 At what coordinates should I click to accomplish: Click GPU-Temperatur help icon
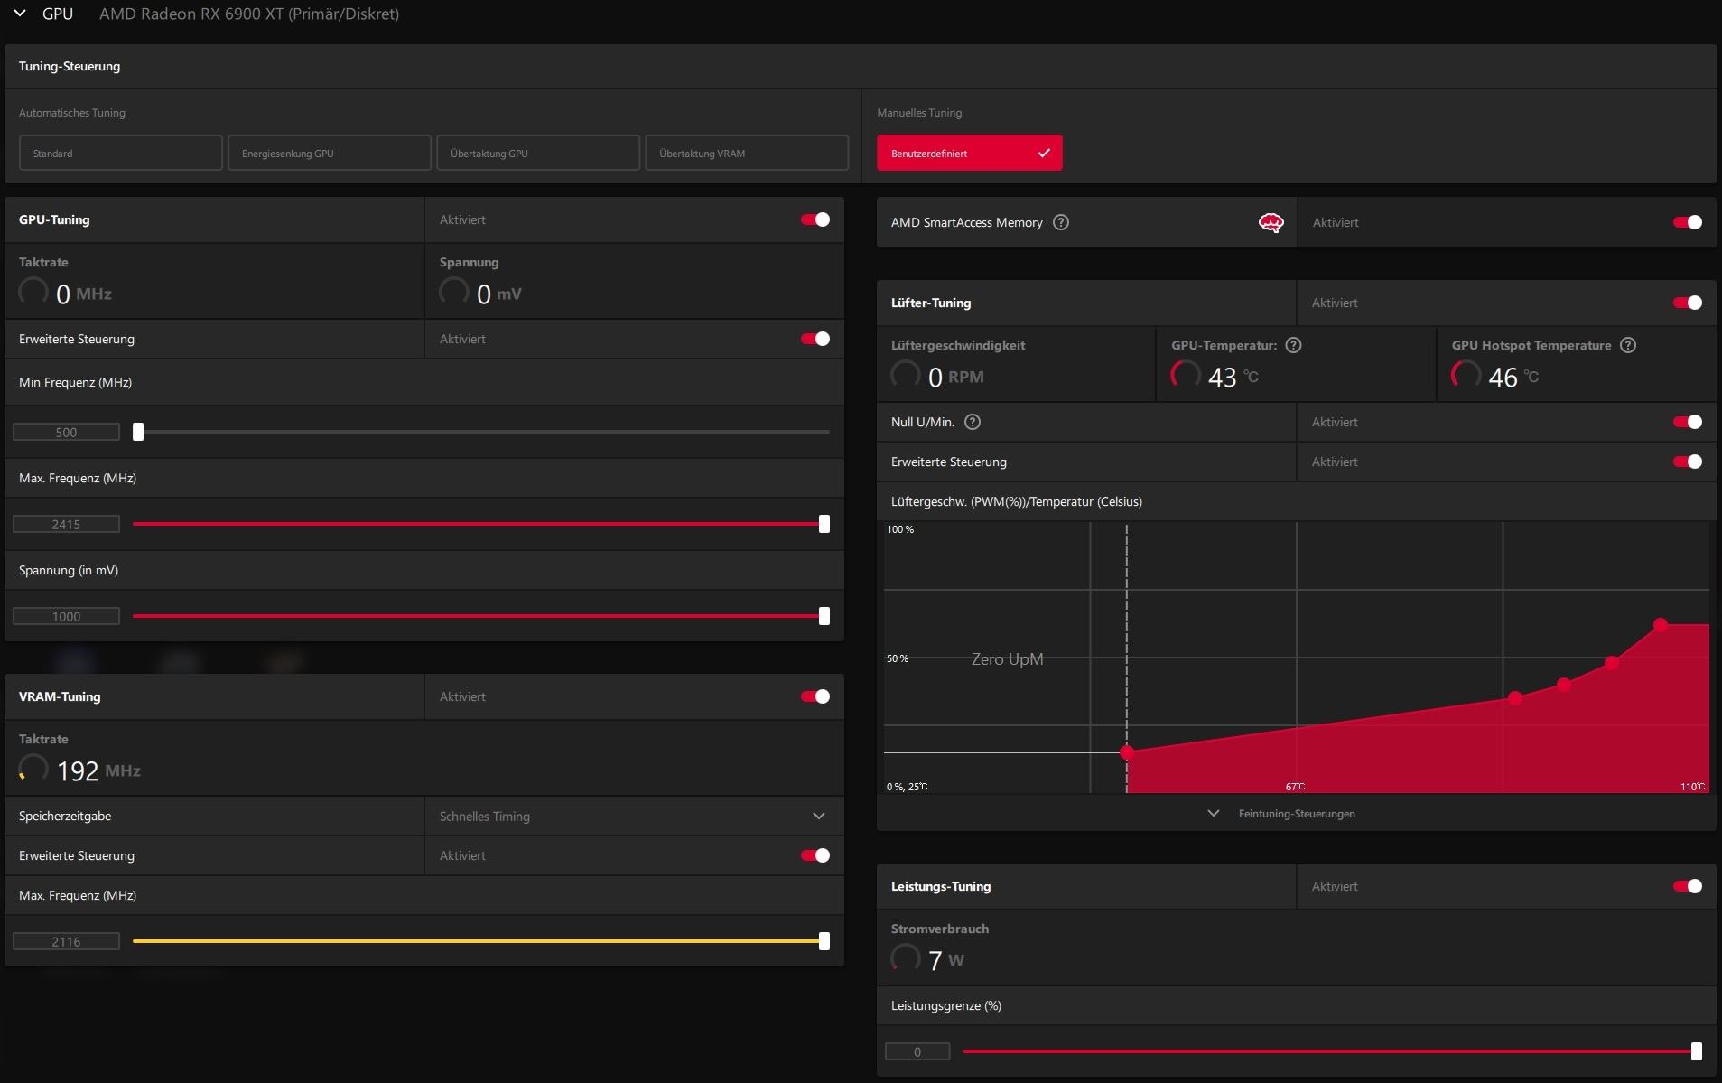pyautogui.click(x=1293, y=345)
